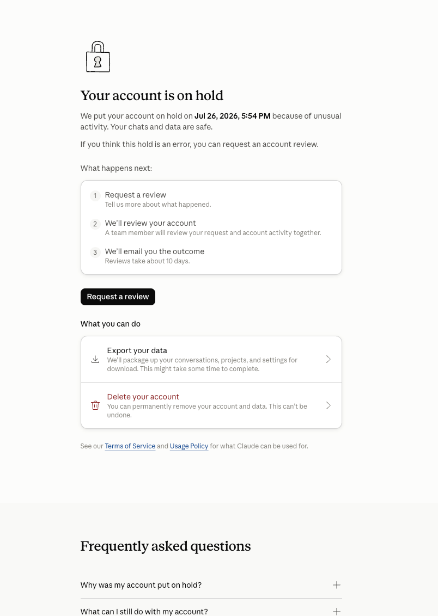Click the step 1 number circle
The height and width of the screenshot is (616, 438).
point(95,196)
